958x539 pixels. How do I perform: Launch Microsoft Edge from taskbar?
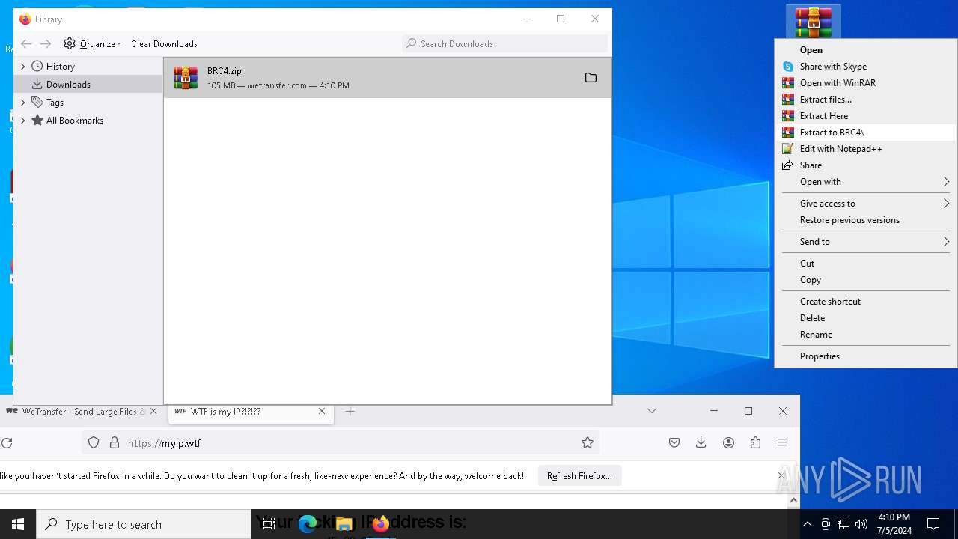click(x=308, y=524)
